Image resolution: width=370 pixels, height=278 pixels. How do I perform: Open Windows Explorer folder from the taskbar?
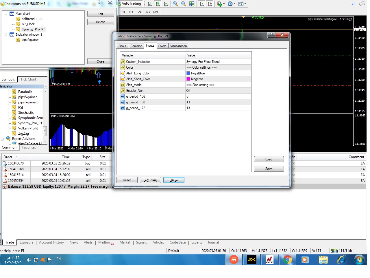[323, 259]
